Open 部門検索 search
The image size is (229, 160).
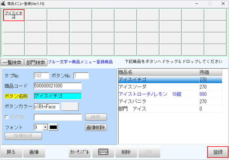click(x=36, y=62)
